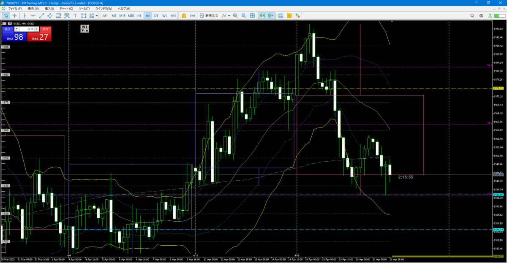Image resolution: width=507 pixels, height=263 pixels.
Task: Click the yellow 1975 price level label
Action: 497,88
